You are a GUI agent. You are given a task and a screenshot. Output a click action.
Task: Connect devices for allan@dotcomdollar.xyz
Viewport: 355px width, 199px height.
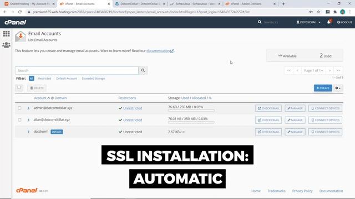(325, 120)
